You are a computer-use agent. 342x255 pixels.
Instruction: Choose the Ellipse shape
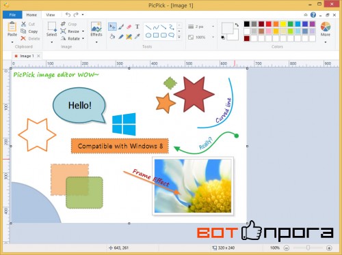tap(148, 35)
